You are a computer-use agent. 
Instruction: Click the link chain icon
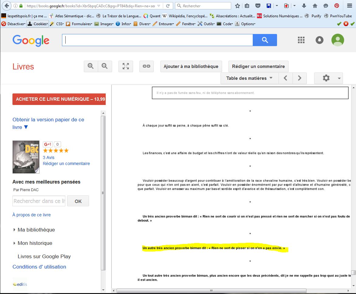146,66
